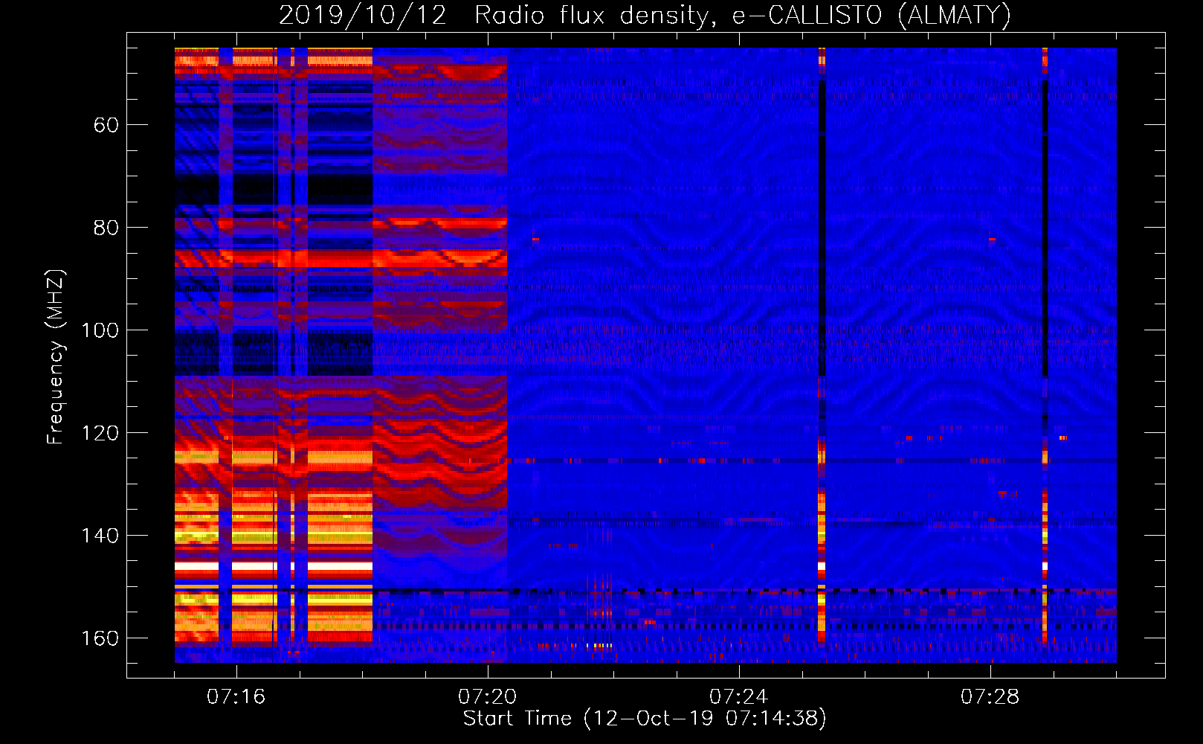1203x744 pixels.
Task: Click the 'Start Time (12-Oct-19 07:14:38)' label
Action: [x=645, y=719]
